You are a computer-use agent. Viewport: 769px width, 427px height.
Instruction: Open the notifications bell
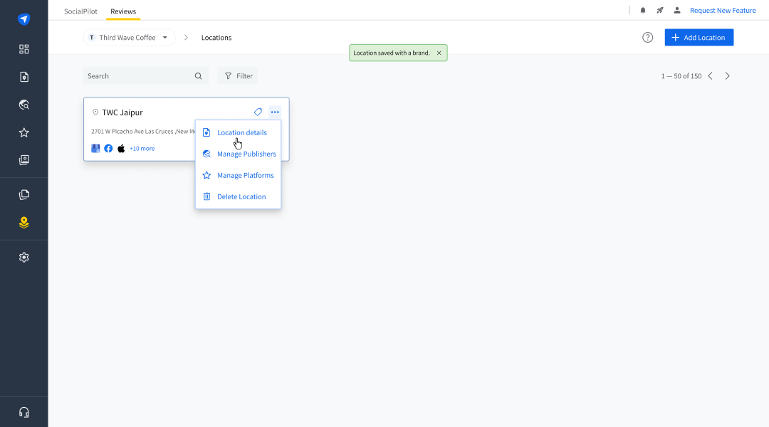(643, 10)
